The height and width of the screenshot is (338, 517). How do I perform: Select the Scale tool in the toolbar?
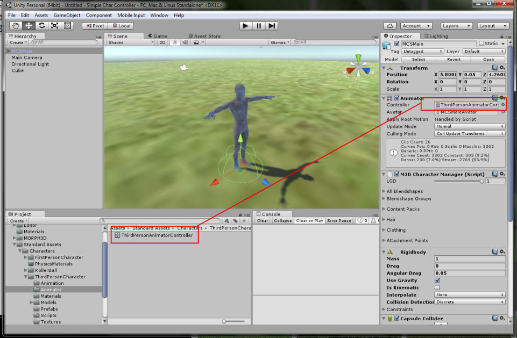tap(54, 25)
